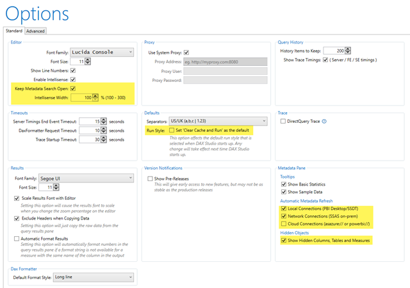
Task: Open the Results Font Family dropdown
Action: click(86, 178)
